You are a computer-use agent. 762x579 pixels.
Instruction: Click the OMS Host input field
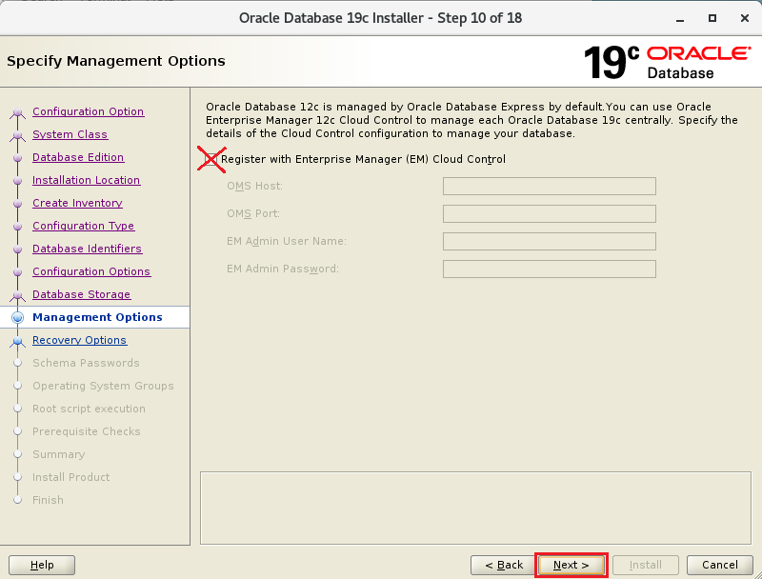(550, 186)
